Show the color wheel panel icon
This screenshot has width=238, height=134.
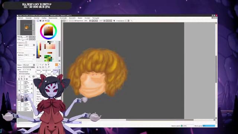pos(38,21)
